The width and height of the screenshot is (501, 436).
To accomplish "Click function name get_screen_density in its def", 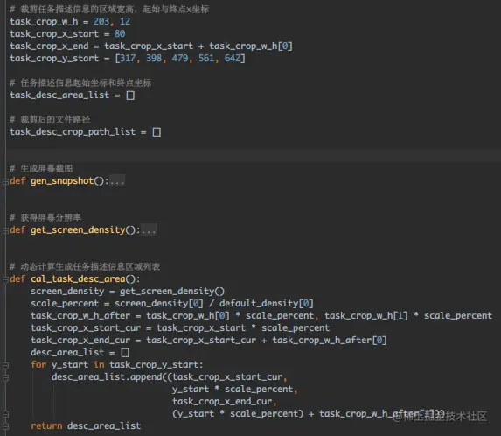I will pos(78,230).
